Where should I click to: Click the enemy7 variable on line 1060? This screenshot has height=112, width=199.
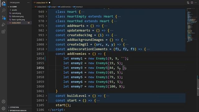pos(77,86)
